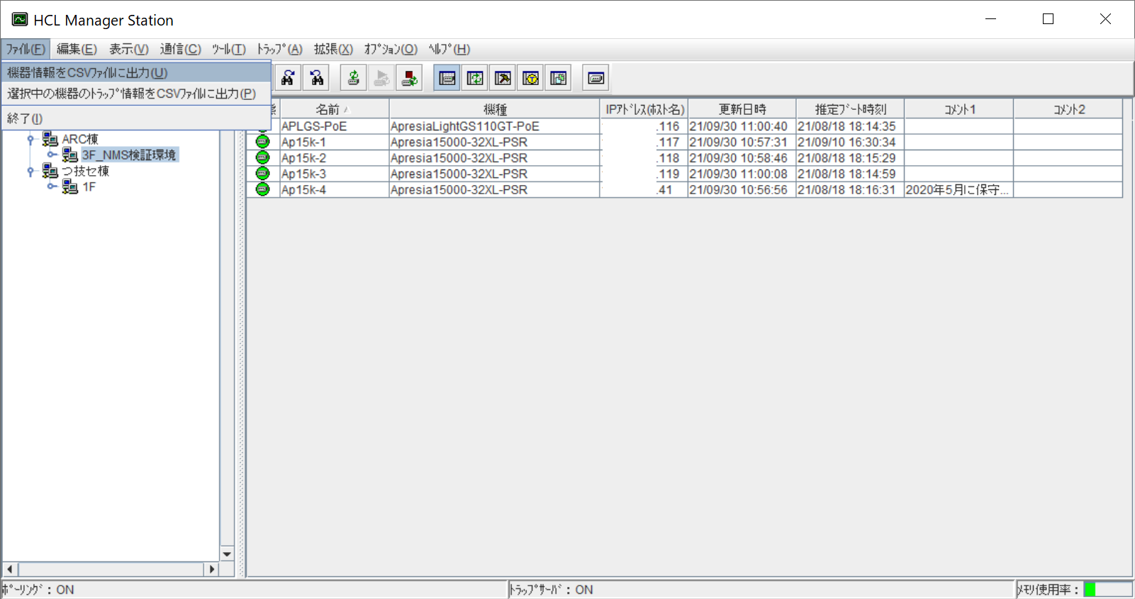Screen dimensions: 1135x599
Task: Select the Ap15k-1 device name cell
Action: point(334,142)
